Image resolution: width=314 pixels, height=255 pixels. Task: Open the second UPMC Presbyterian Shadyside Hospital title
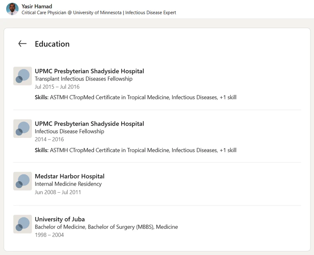pos(89,124)
